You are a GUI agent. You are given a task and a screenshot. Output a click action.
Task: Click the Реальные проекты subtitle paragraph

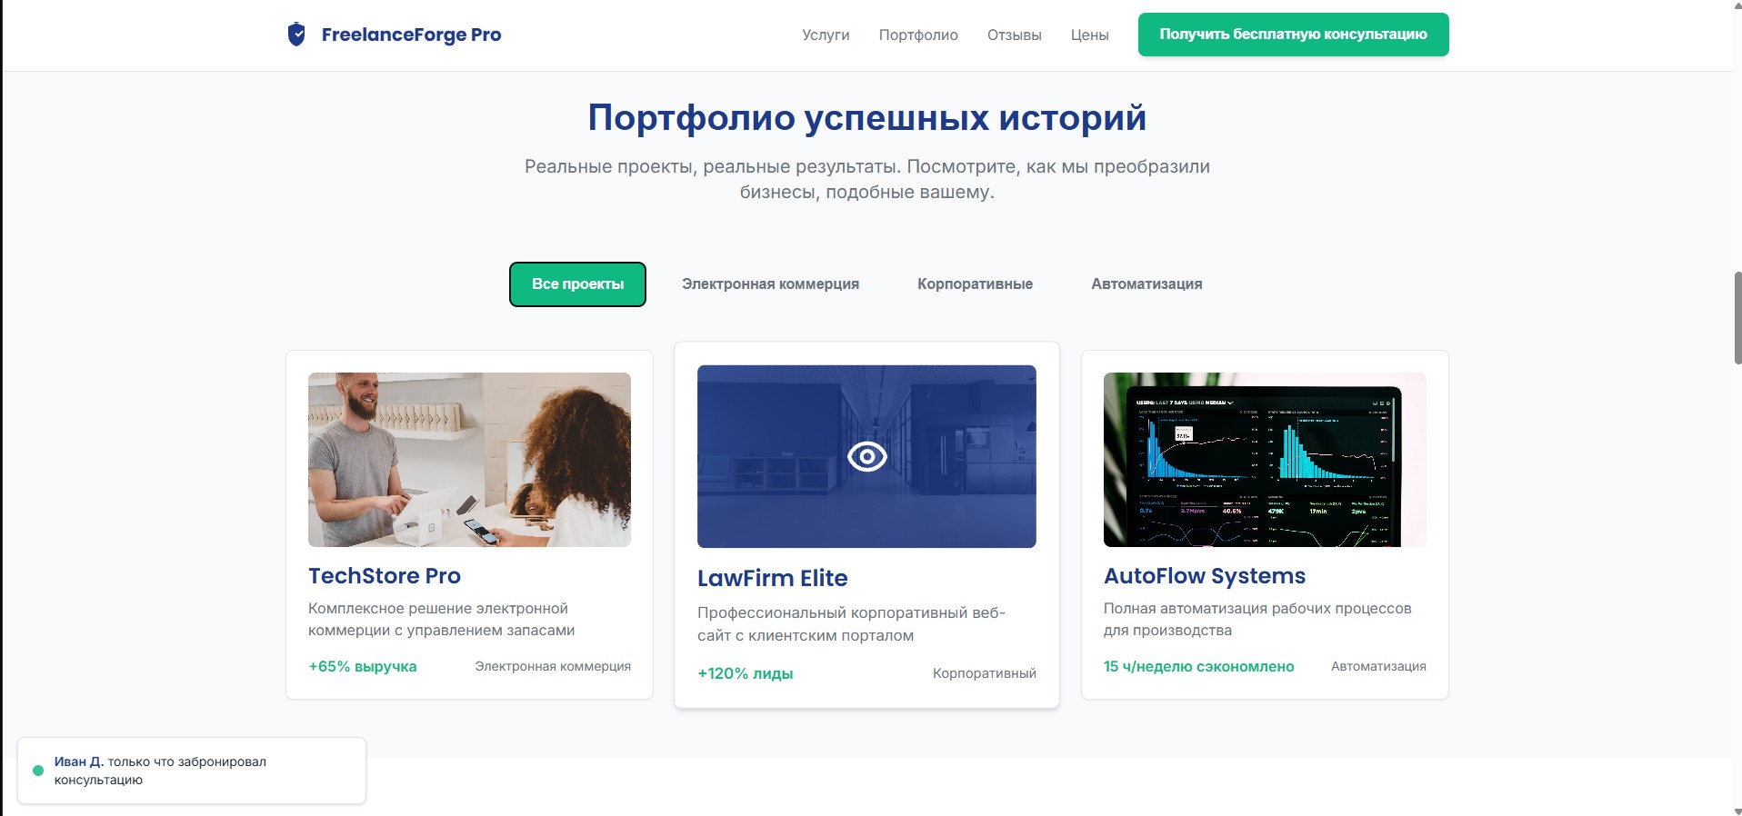click(867, 179)
